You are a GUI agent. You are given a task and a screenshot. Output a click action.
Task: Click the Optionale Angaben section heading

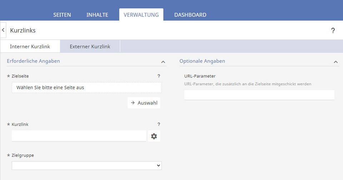click(x=202, y=61)
